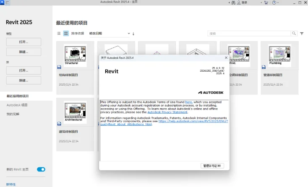Click the help question mark icon
Viewport: 308px width, 187px height.
tap(274, 3)
